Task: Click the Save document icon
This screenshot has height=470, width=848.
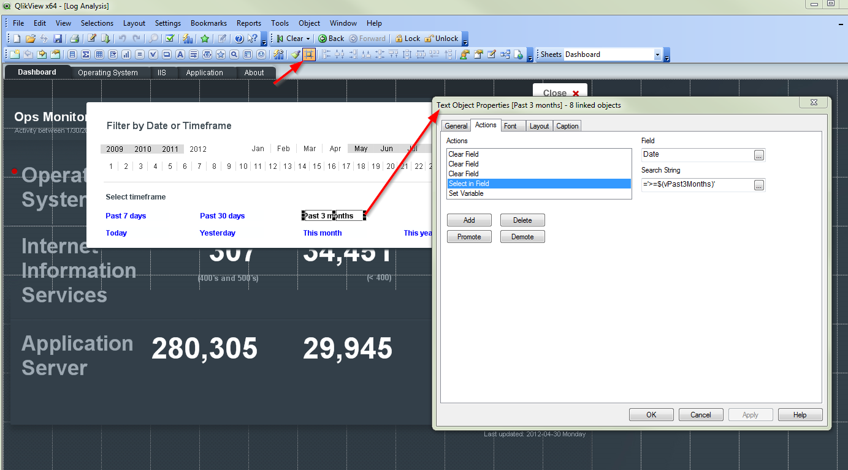Action: tap(58, 39)
